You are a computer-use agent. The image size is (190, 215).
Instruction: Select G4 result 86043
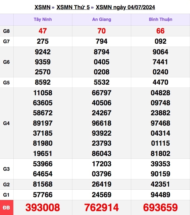click(102, 153)
